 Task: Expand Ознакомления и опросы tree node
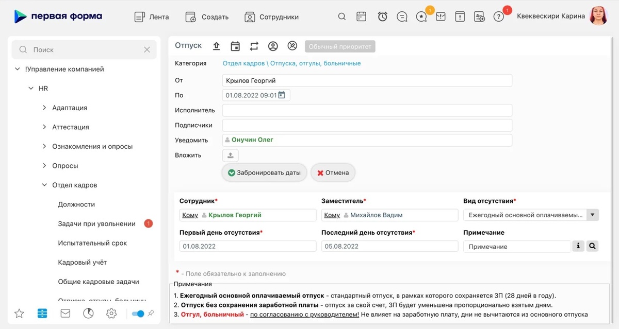pos(44,146)
